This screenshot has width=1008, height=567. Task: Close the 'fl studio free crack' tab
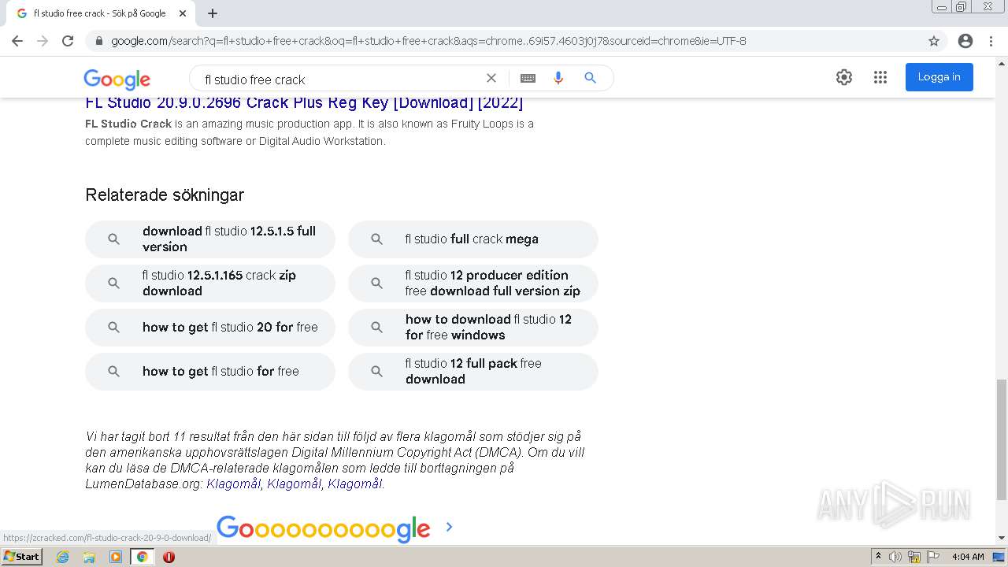point(183,13)
